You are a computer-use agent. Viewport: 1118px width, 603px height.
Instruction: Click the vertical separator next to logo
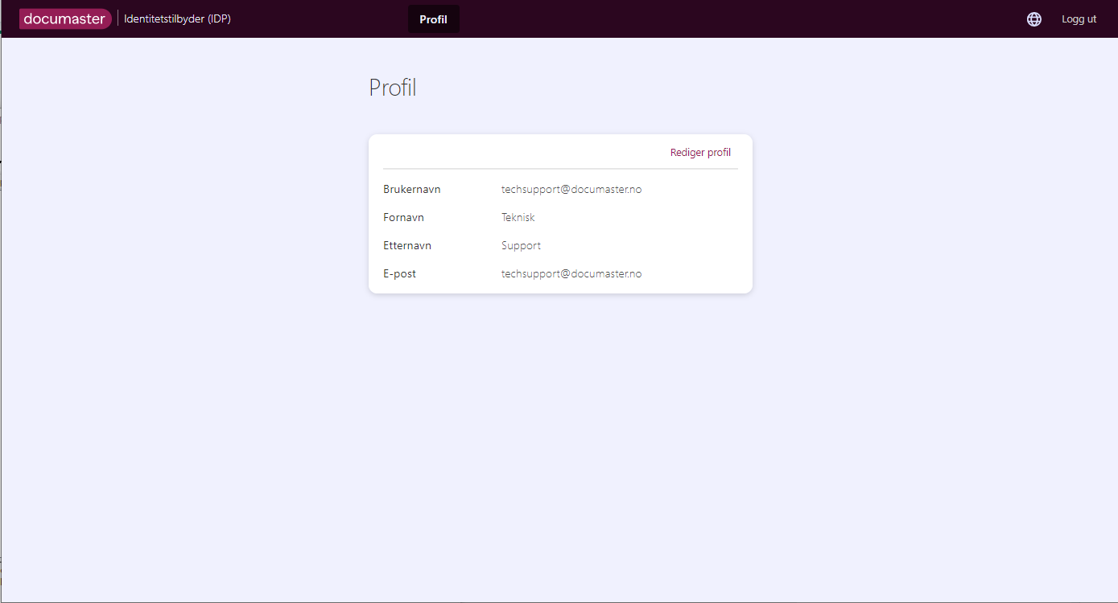point(118,18)
